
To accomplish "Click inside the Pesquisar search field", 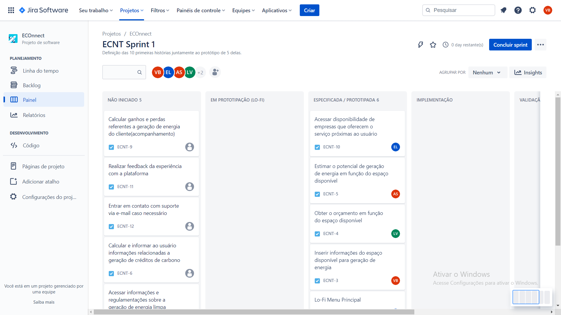I will [458, 10].
